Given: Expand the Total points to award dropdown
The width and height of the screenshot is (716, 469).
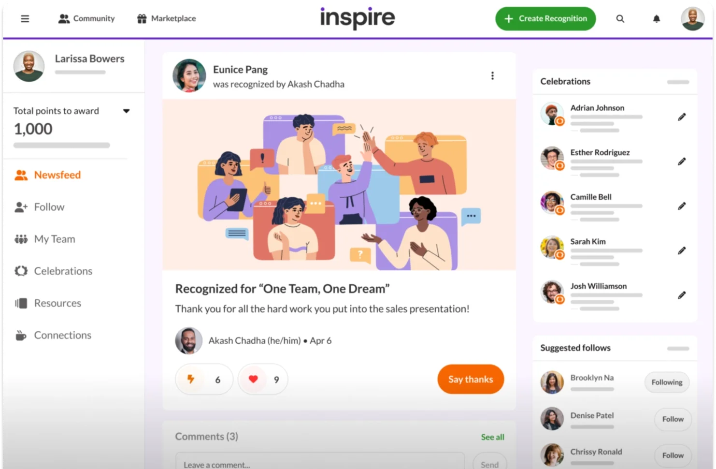Looking at the screenshot, I should coord(126,111).
